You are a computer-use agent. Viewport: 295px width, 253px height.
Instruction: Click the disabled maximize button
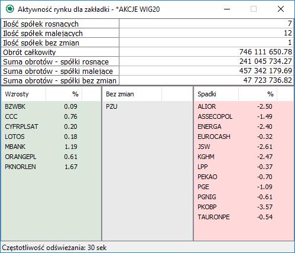coord(254,9)
